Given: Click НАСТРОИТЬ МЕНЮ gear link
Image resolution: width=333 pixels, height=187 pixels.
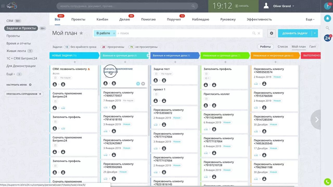Looking at the screenshot, I should 19,85.
